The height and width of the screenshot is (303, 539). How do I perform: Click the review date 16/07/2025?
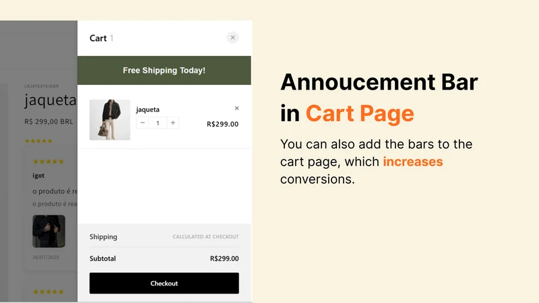coord(46,257)
